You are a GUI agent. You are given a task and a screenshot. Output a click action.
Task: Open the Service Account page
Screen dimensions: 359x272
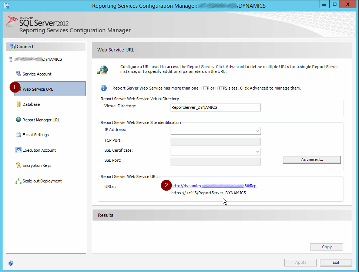click(37, 74)
